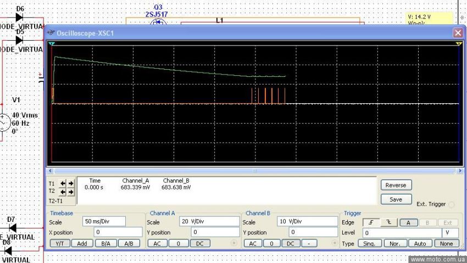The width and height of the screenshot is (467, 263).
Task: Select trigger source B
Action: (x=427, y=222)
